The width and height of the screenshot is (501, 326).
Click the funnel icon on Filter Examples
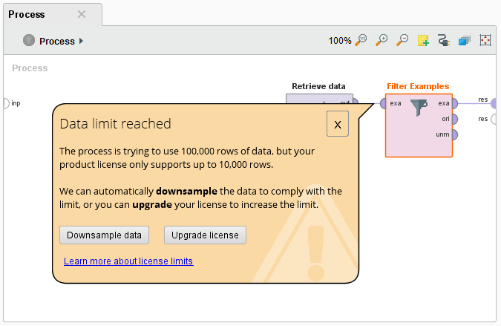coord(419,108)
